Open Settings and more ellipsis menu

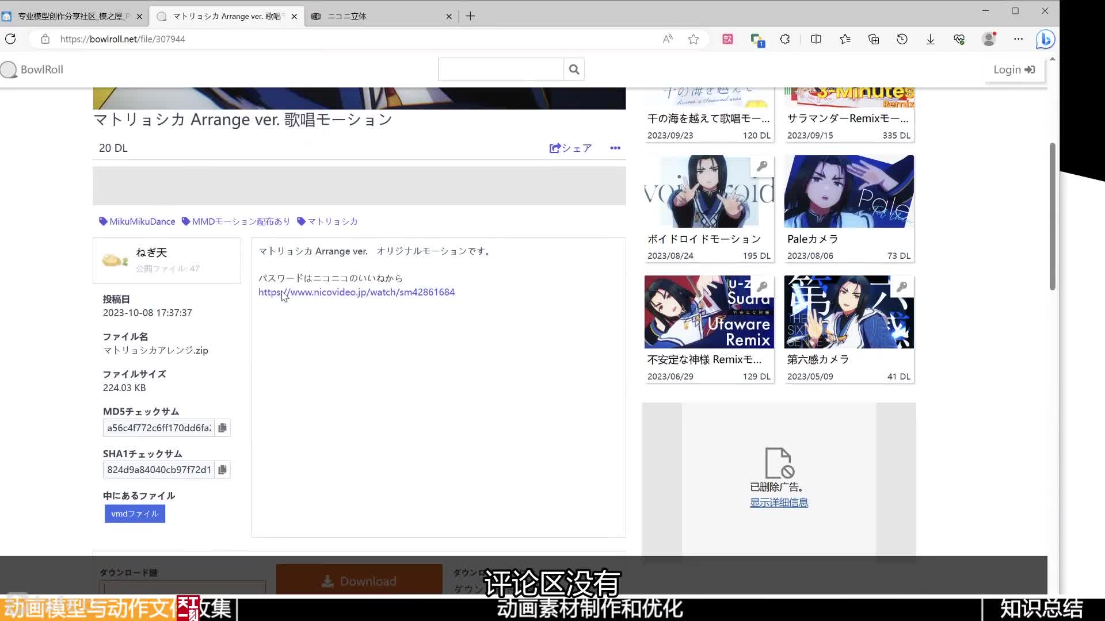(x=1018, y=39)
